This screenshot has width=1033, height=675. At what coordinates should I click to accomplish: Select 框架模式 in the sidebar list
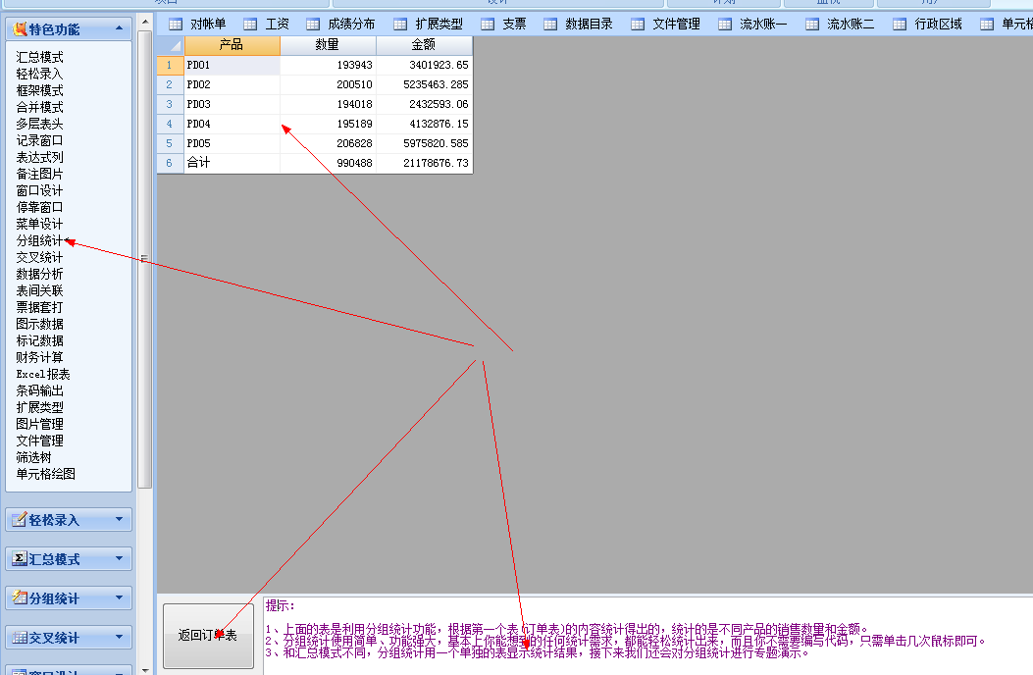tap(40, 90)
